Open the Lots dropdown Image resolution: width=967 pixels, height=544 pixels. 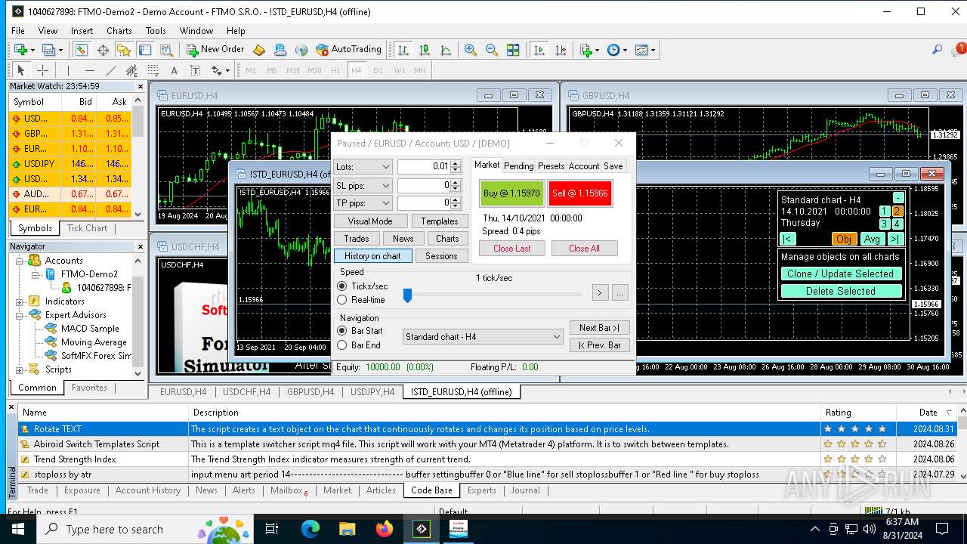point(363,166)
